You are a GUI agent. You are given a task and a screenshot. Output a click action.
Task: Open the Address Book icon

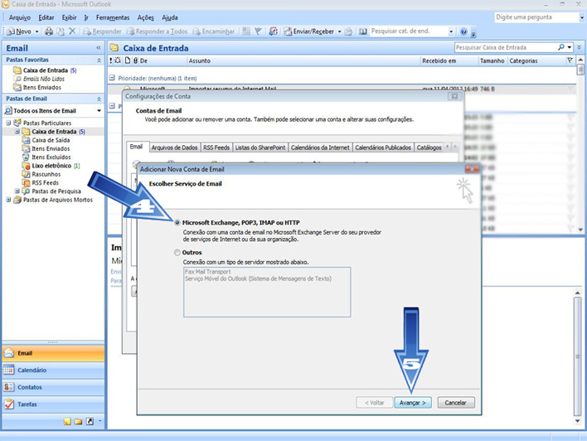coord(363,31)
